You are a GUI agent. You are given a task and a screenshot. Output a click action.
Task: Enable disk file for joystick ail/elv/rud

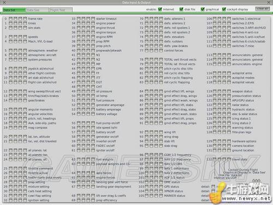15,68
